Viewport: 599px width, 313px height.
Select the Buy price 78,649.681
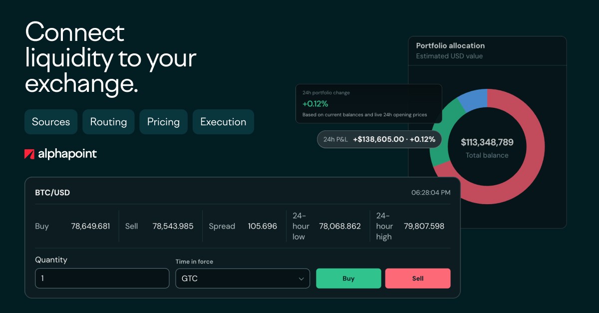pos(90,226)
